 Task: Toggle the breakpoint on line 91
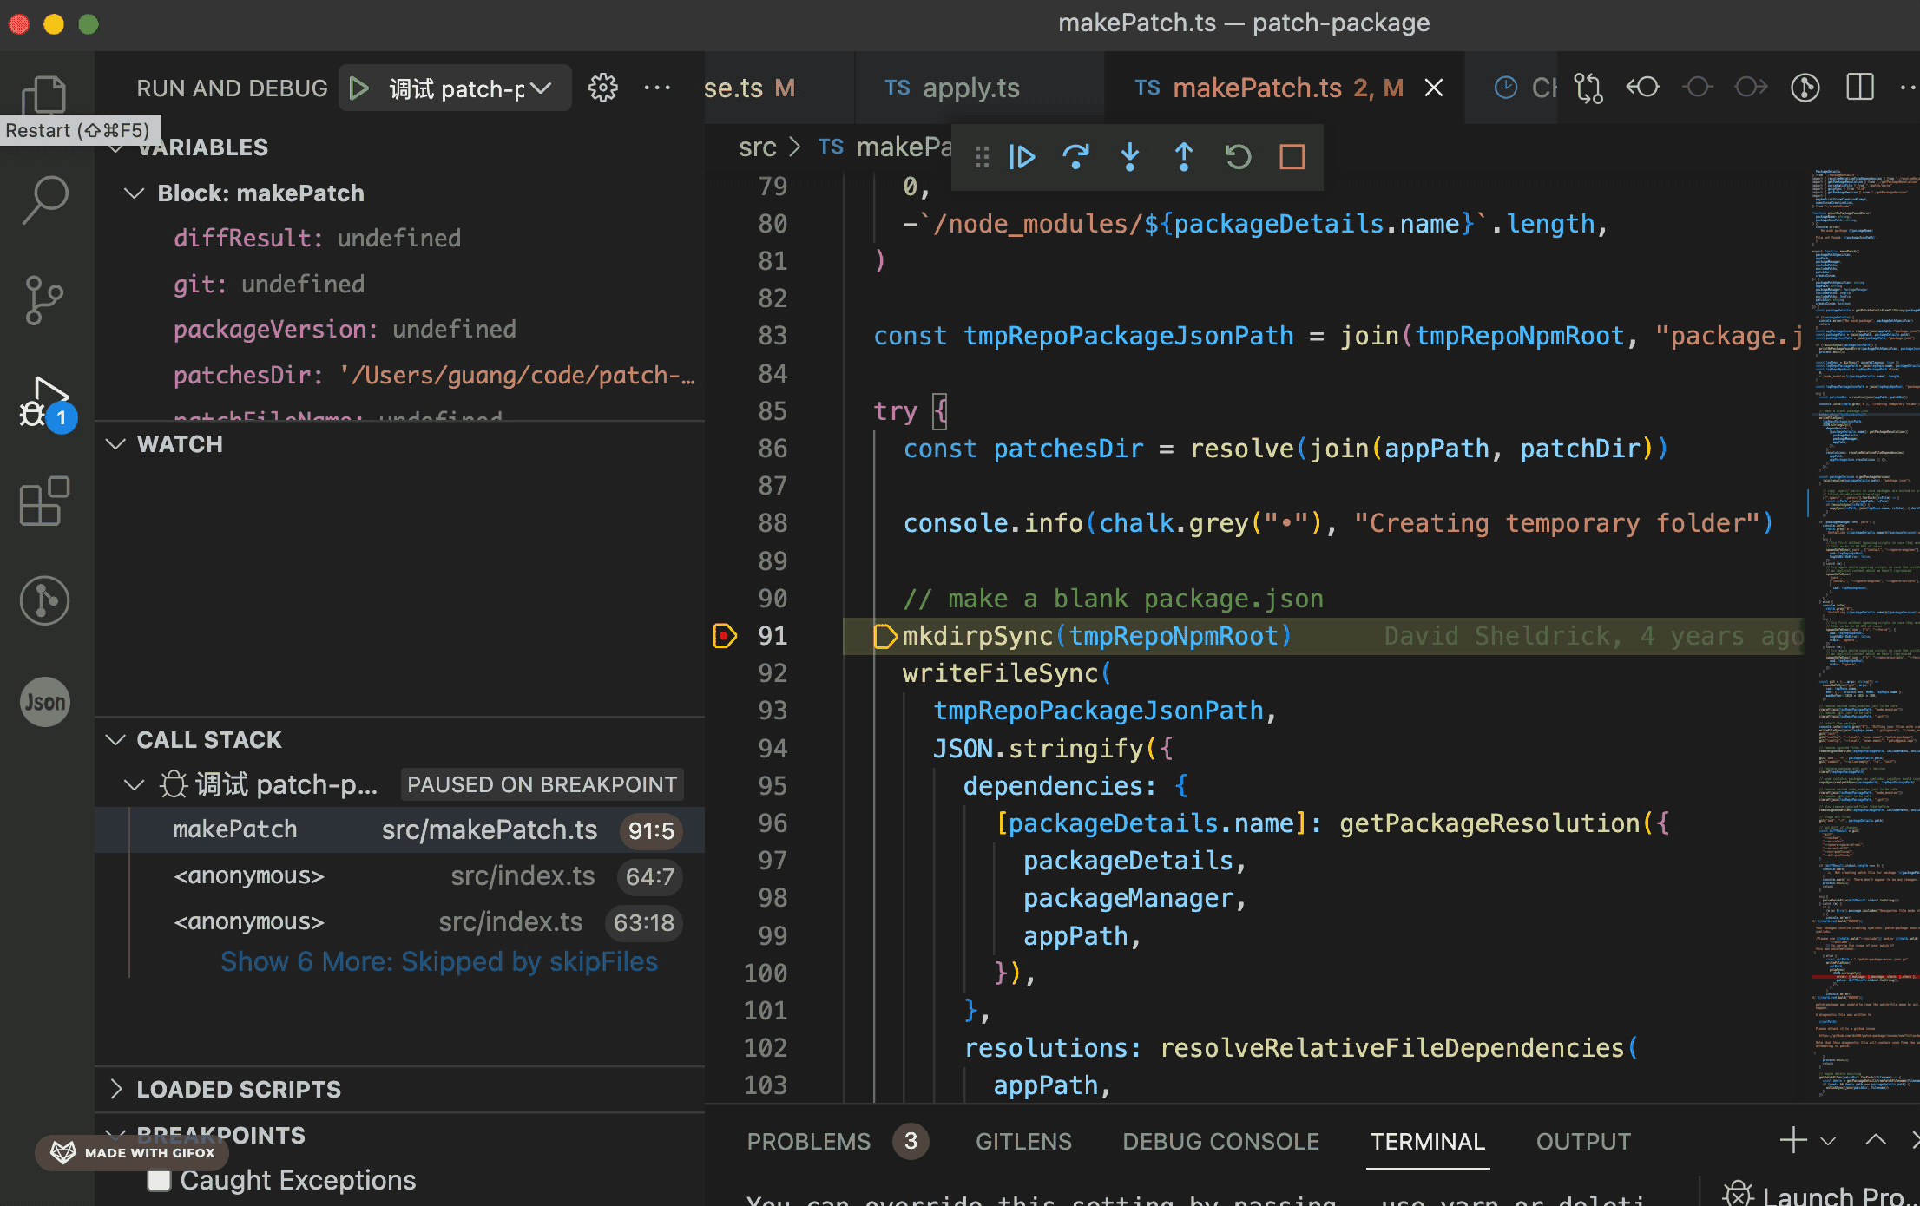coord(725,636)
